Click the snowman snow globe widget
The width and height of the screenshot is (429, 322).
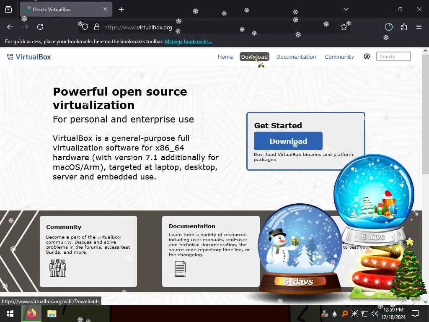[300, 249]
